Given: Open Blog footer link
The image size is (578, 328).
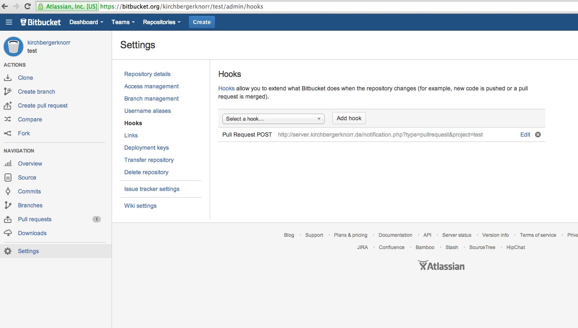Looking at the screenshot, I should coord(289,235).
